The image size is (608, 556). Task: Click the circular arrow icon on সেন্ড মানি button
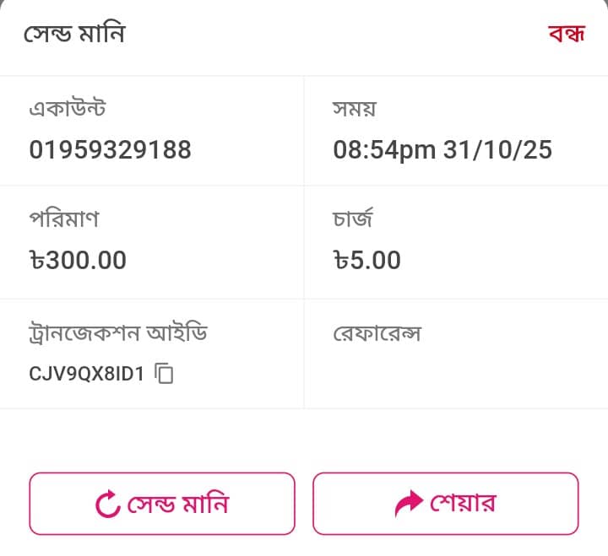pos(108,505)
